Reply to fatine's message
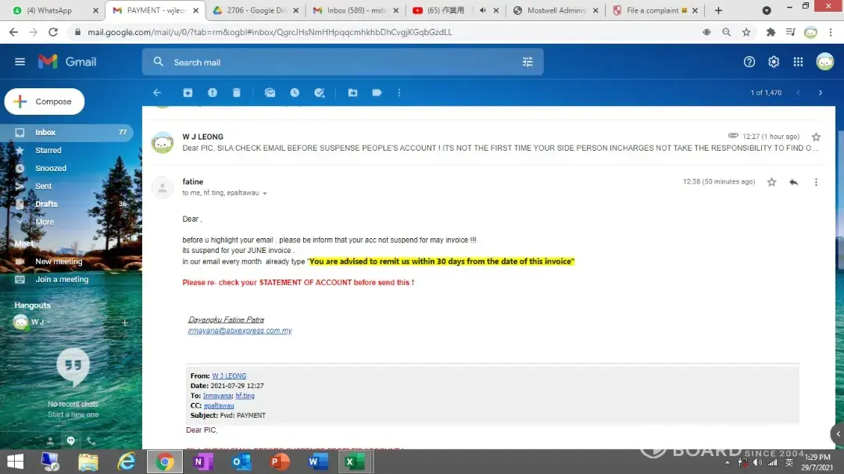Image resolution: width=844 pixels, height=474 pixels. pyautogui.click(x=793, y=182)
